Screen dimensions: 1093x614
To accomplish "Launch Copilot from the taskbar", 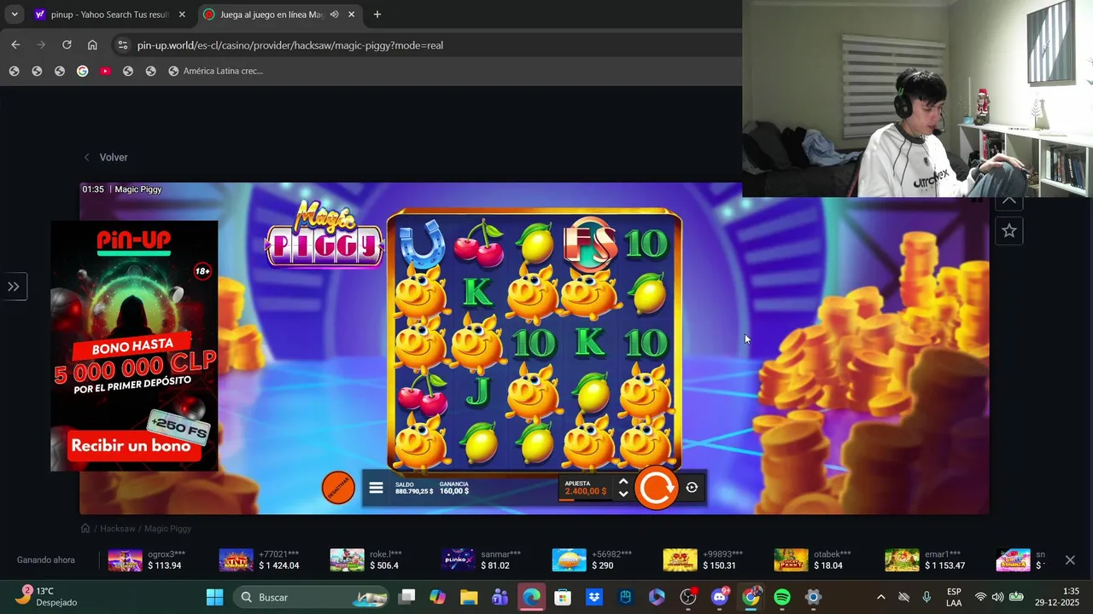I will tap(438, 597).
